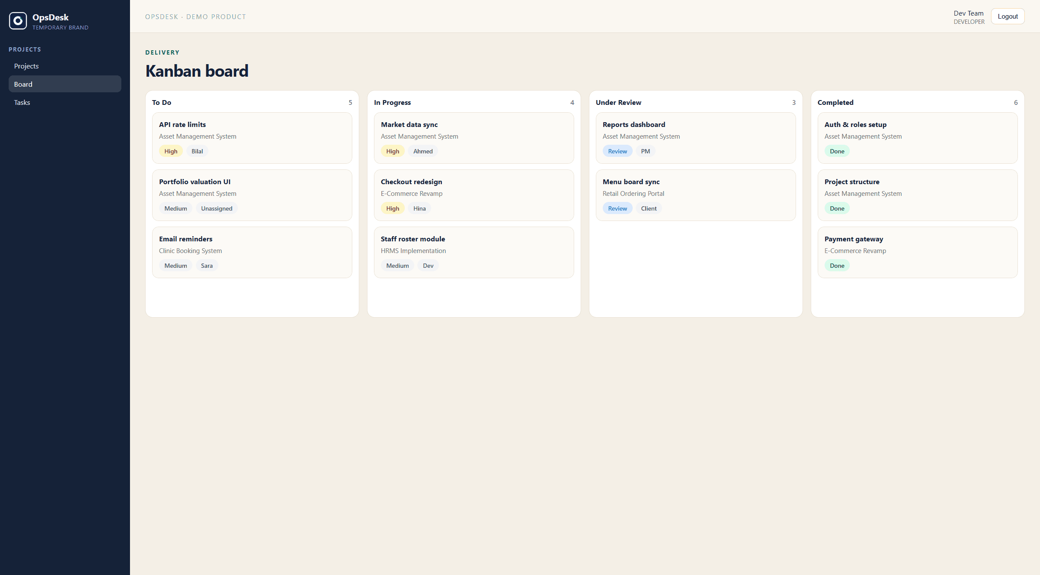Click the High tag on API rate limits
Image resolution: width=1040 pixels, height=575 pixels.
pos(171,151)
